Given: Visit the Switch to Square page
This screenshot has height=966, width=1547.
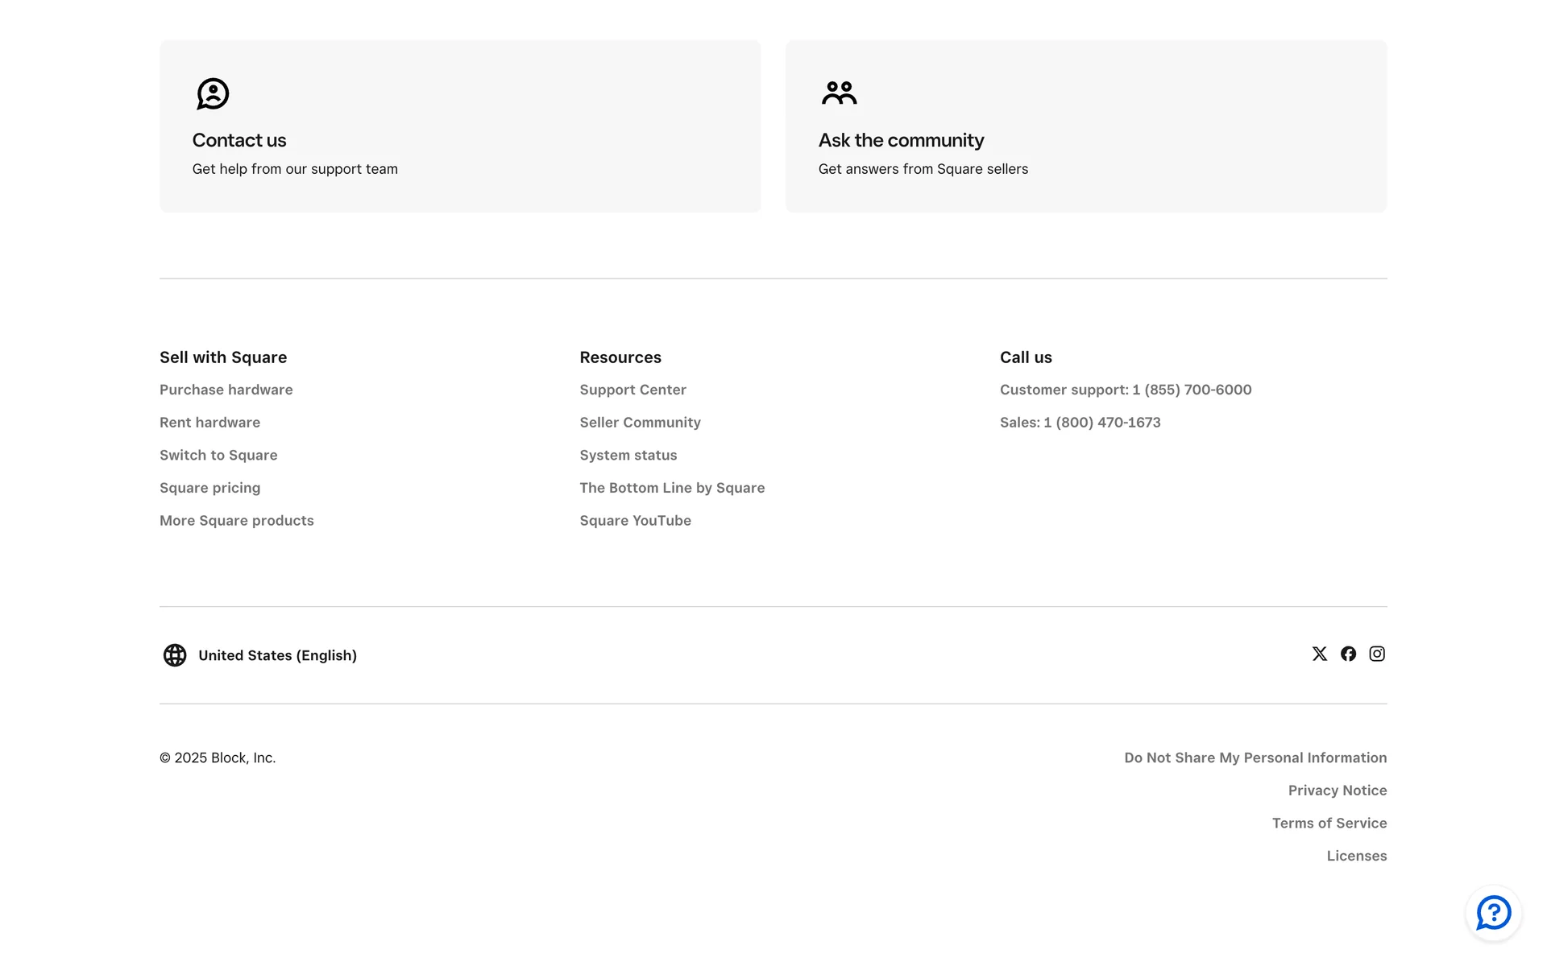Looking at the screenshot, I should [x=218, y=455].
